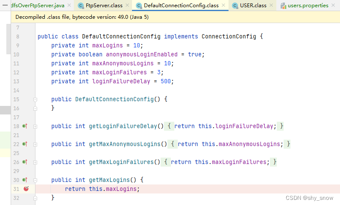The width and height of the screenshot is (340, 205).
Task: Close the USER.class tab
Action: [272, 6]
